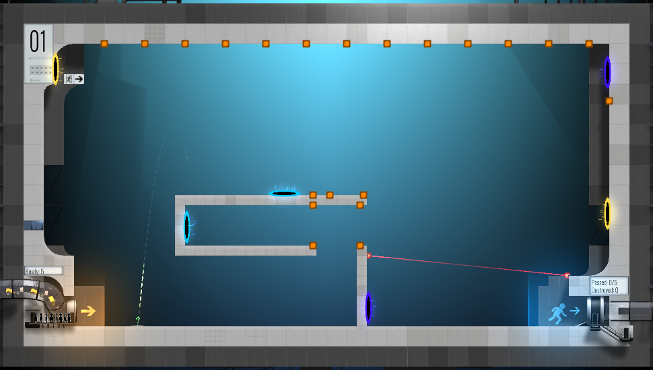Click the laser endpoint on the right ledge
This screenshot has height=370, width=653.
pyautogui.click(x=567, y=276)
